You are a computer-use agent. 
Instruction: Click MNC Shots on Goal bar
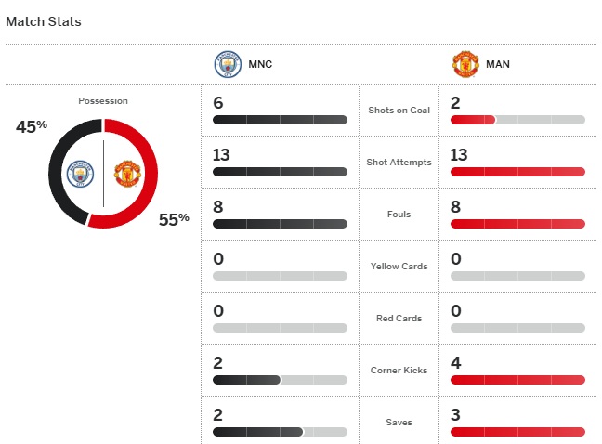pyautogui.click(x=280, y=120)
